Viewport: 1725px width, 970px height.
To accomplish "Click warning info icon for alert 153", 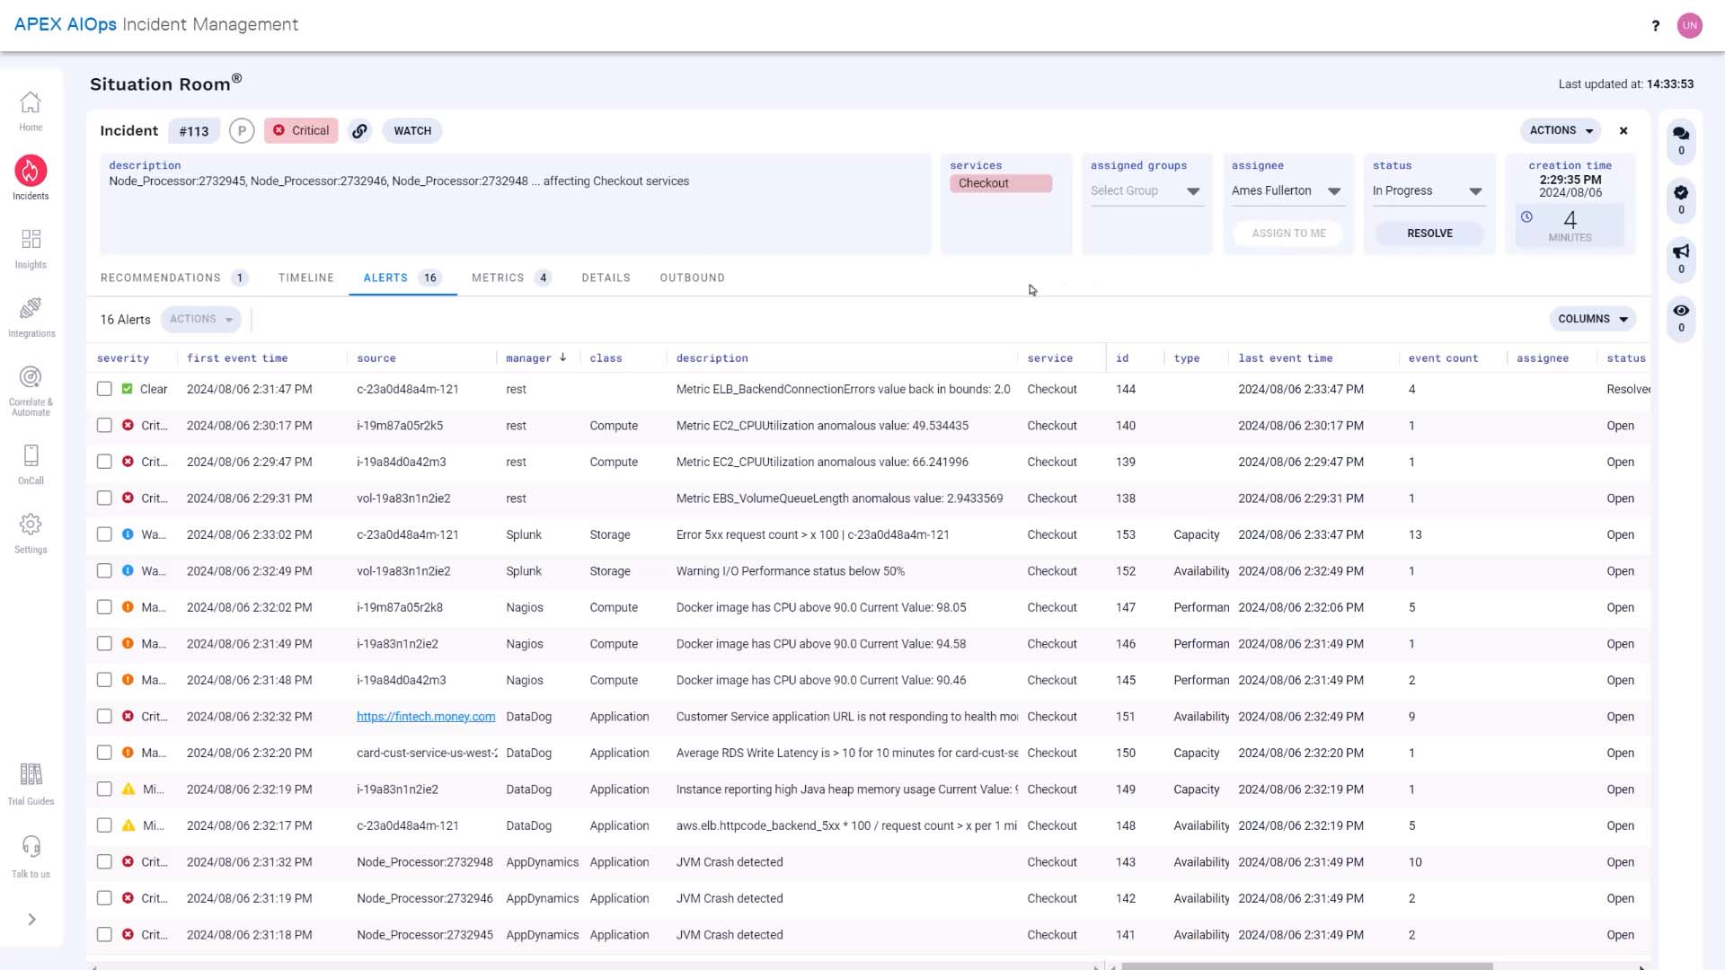I will pos(128,534).
